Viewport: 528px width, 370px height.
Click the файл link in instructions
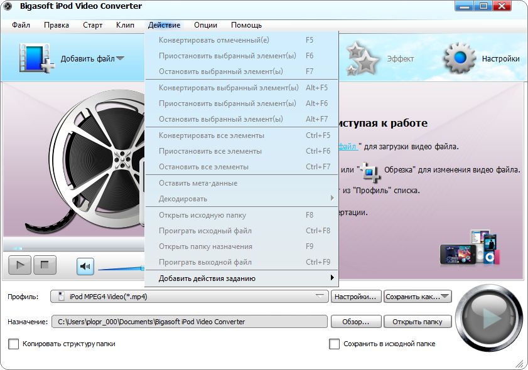click(x=348, y=147)
